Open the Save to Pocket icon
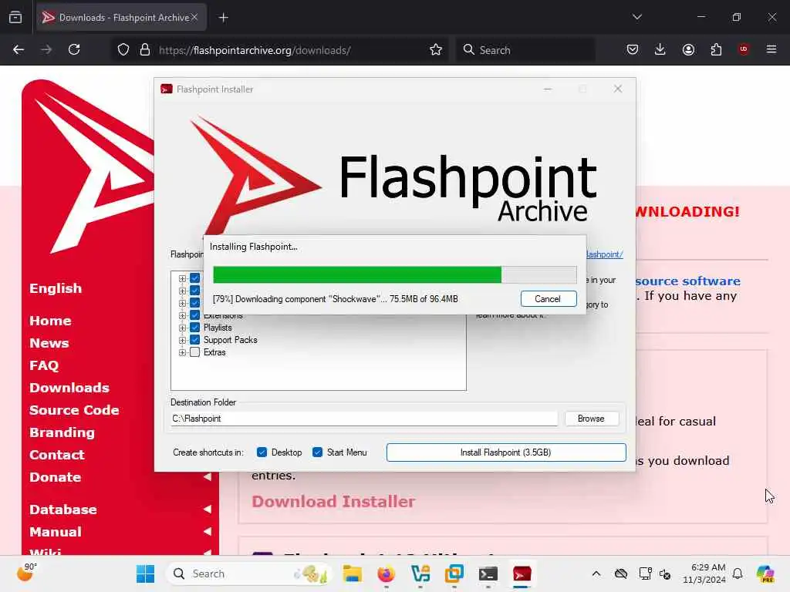Viewport: 790px width, 592px height. click(633, 49)
